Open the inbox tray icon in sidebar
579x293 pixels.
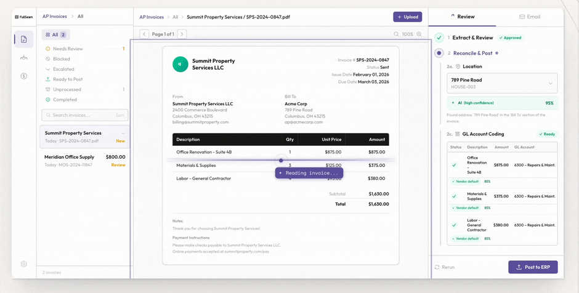pos(23,58)
